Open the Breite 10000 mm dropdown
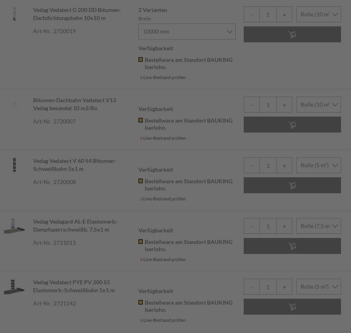Viewport: 351px width, 333px height. point(187,31)
